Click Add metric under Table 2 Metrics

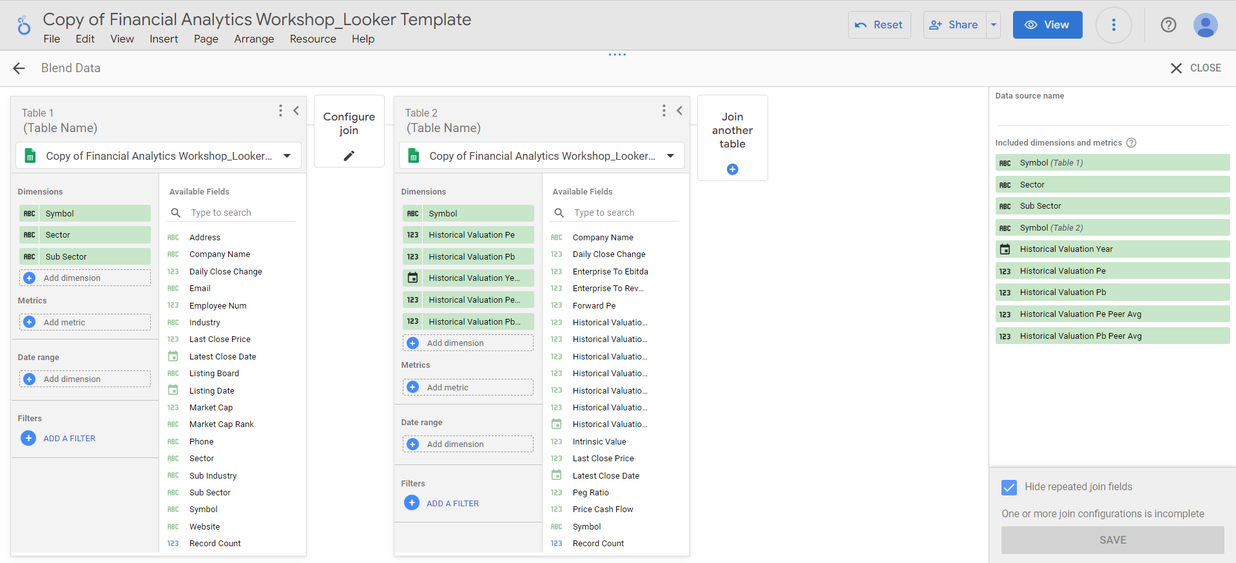pyautogui.click(x=468, y=387)
